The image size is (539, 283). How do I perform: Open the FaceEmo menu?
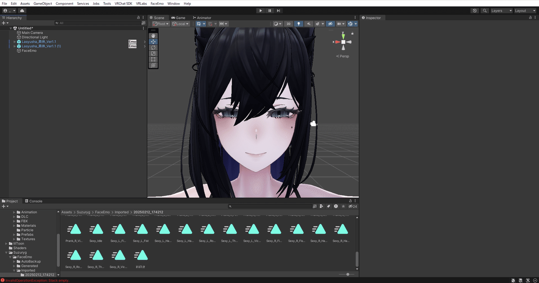(x=157, y=4)
